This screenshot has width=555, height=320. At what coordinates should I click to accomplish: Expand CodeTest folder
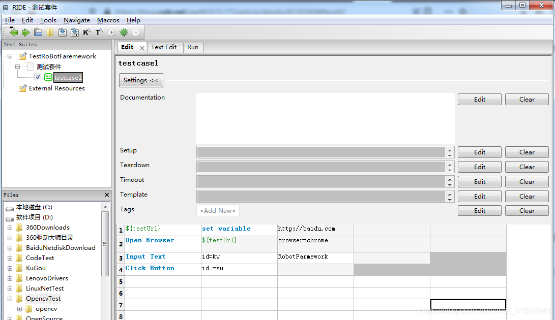click(x=10, y=258)
